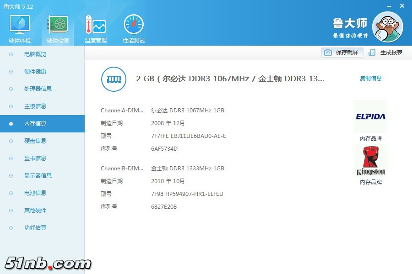Click the Elpida memory brand logo
The height and width of the screenshot is (274, 412).
point(370,116)
